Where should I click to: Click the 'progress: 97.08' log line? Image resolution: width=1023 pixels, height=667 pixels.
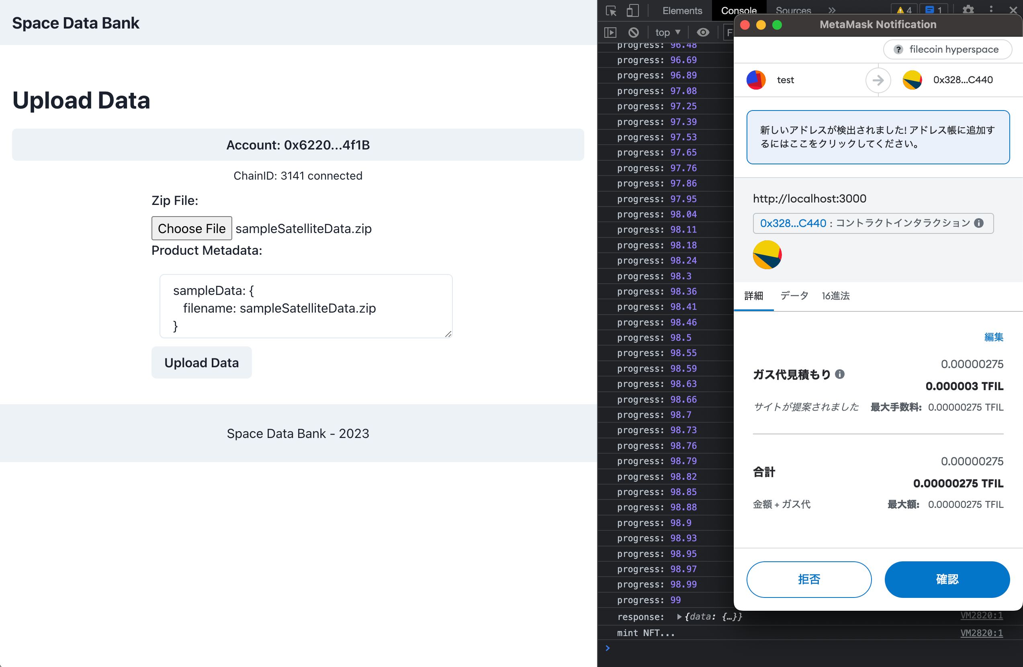pyautogui.click(x=657, y=91)
